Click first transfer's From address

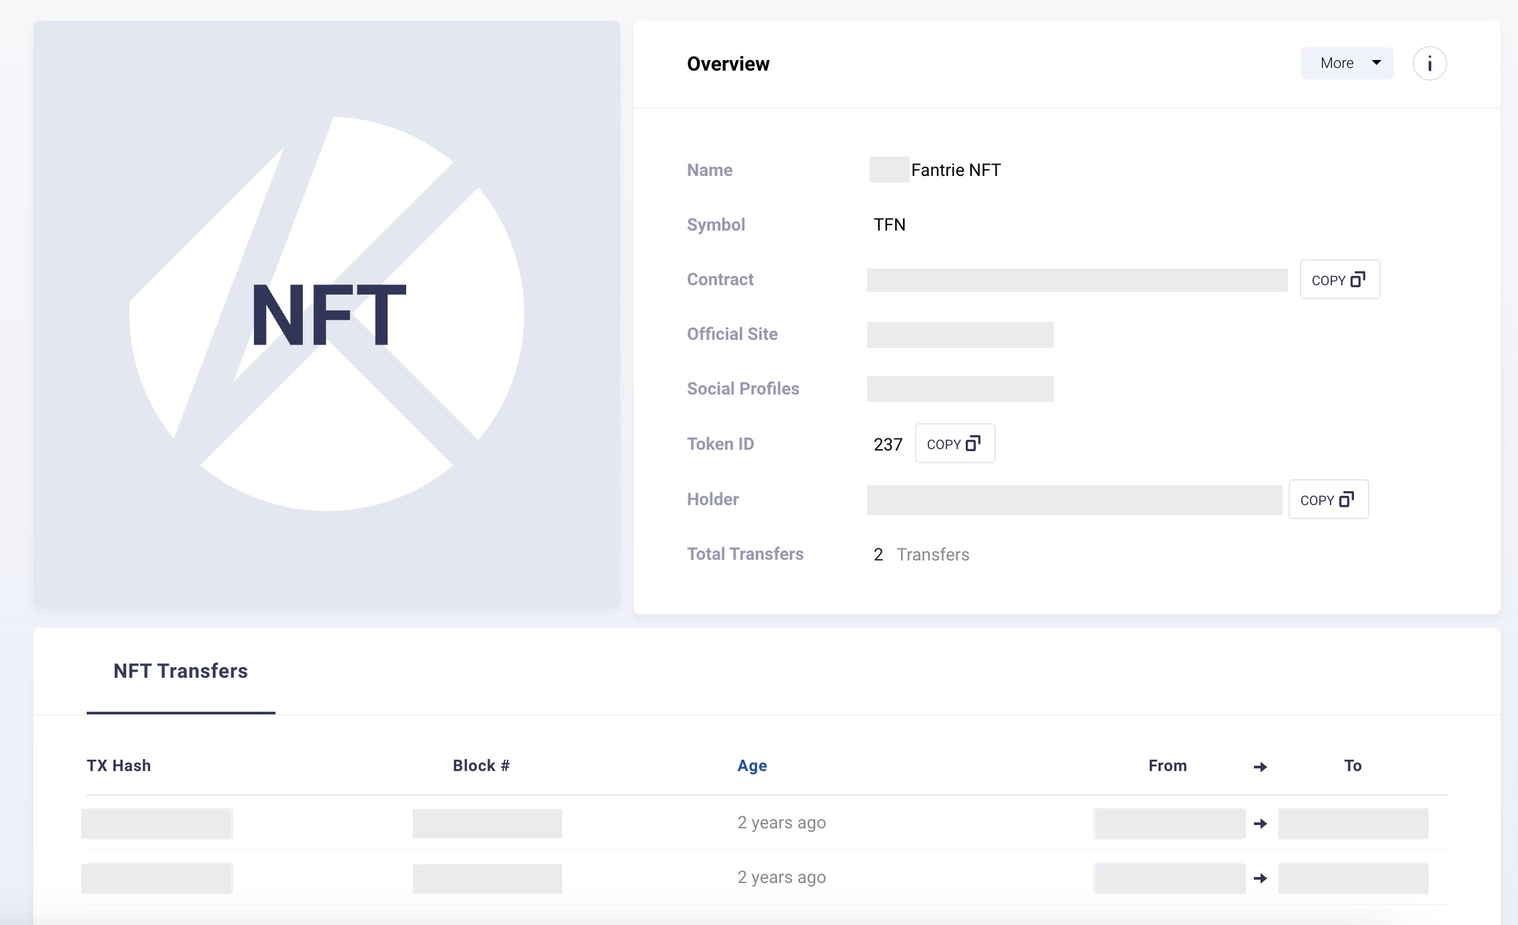pyautogui.click(x=1169, y=824)
